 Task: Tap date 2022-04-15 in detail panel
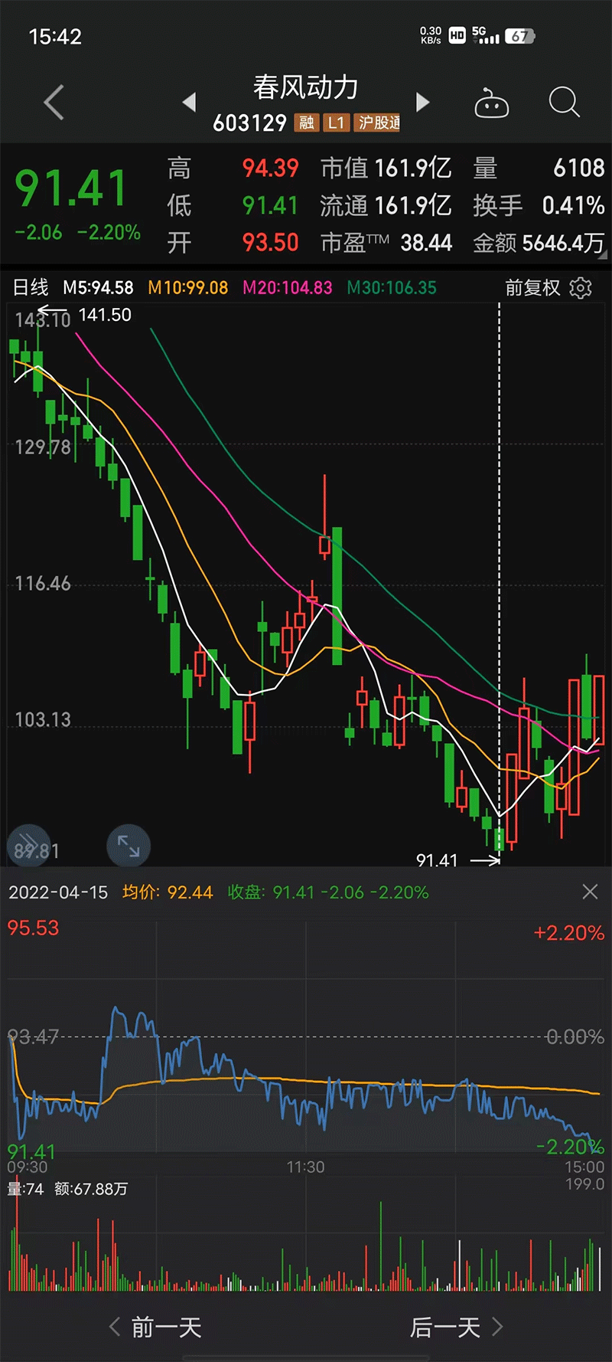click(x=58, y=892)
